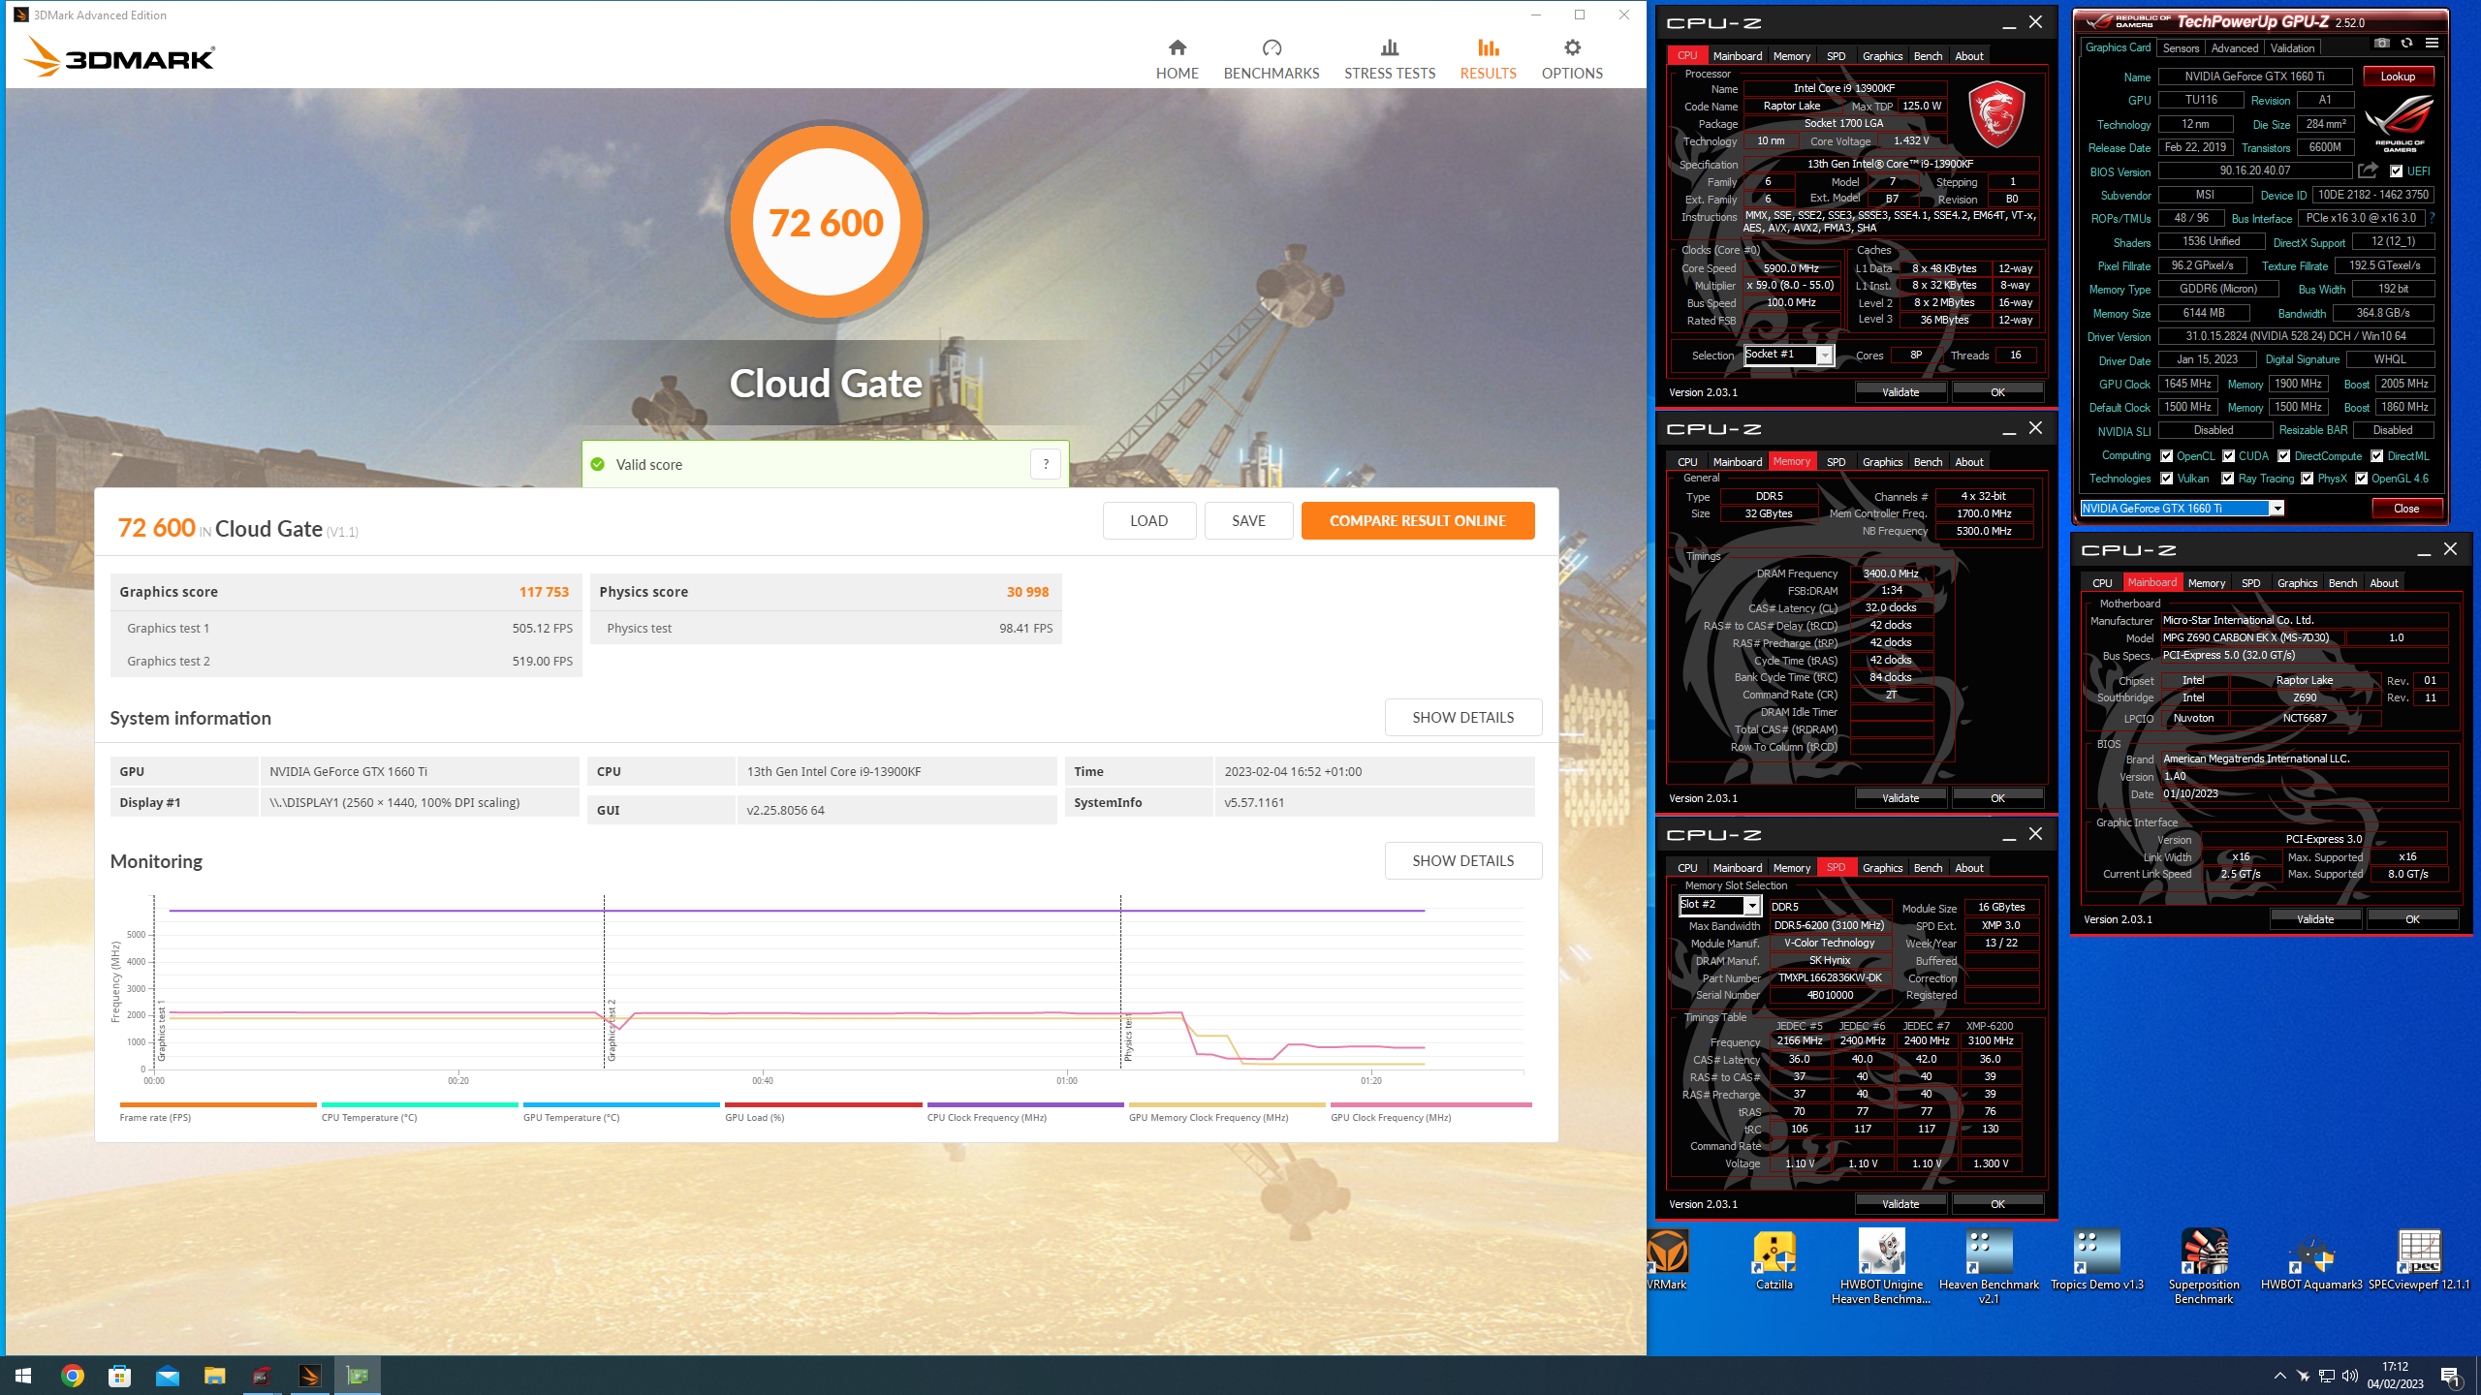Open GPU-Z hamburger menu
Image resolution: width=2481 pixels, height=1395 pixels.
click(2432, 44)
